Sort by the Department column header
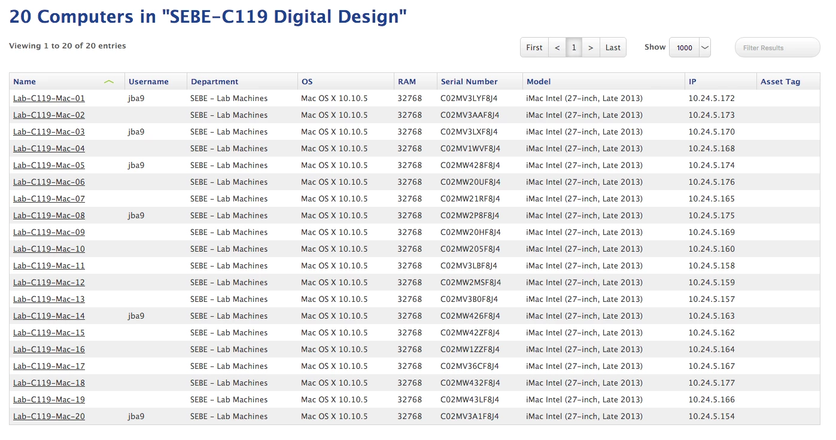836x440 pixels. pyautogui.click(x=215, y=82)
